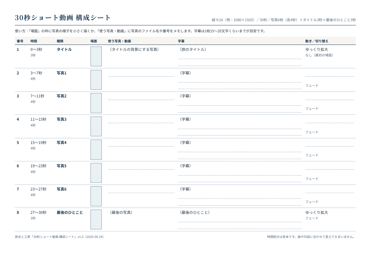Click the '使い方' instruction line
Image resolution: width=371 pixels, height=262 pixels.
(141, 31)
